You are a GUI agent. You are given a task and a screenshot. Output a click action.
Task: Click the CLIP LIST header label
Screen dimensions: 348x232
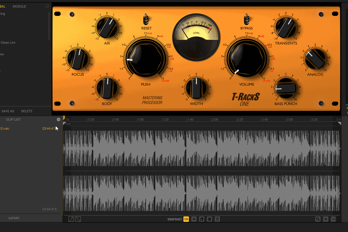pos(13,119)
